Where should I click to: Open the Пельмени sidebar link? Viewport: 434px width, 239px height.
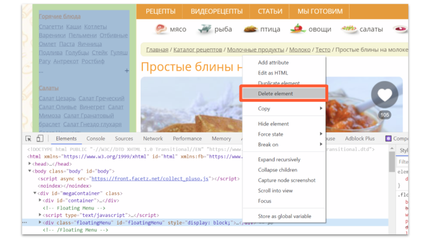tap(83, 35)
